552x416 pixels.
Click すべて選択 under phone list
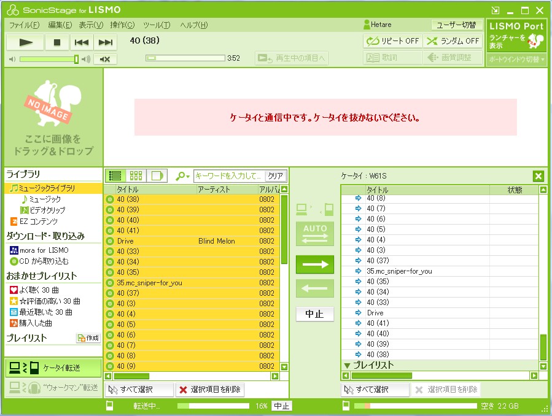[x=375, y=390]
